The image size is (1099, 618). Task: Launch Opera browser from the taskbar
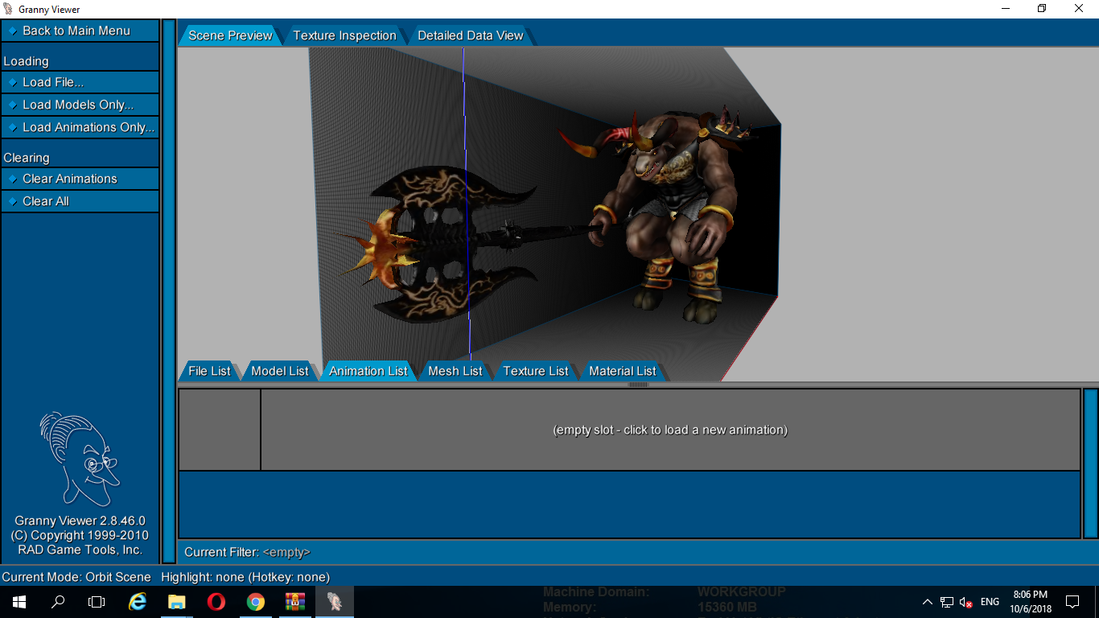coord(216,601)
